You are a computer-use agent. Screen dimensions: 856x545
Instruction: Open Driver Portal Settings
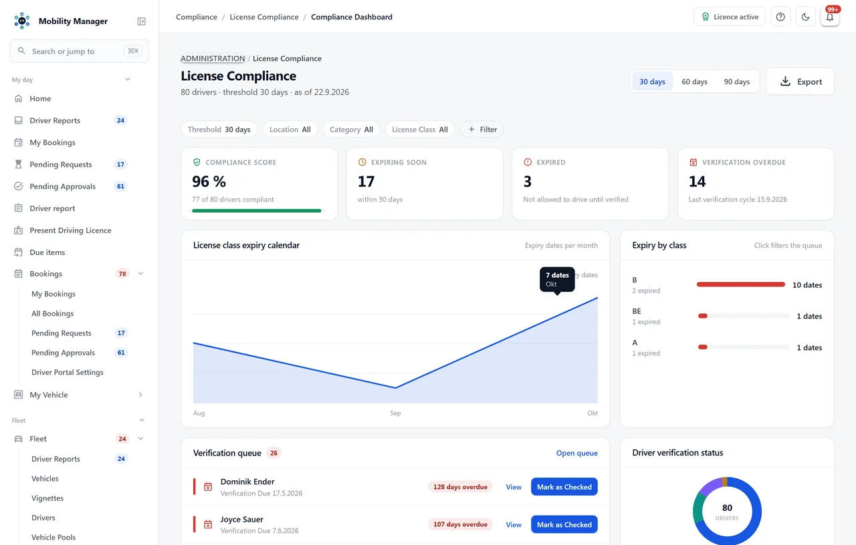coord(68,372)
